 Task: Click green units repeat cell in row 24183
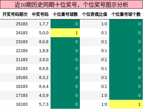(126, 33)
